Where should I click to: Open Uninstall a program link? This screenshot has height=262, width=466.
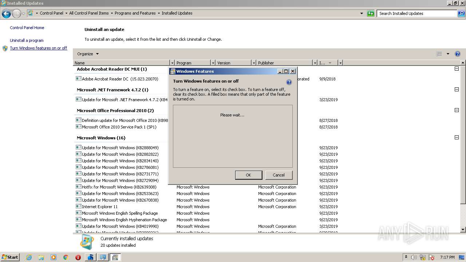point(27,40)
